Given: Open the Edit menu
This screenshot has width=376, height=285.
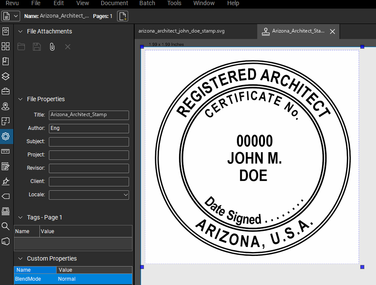Looking at the screenshot, I should (x=58, y=3).
